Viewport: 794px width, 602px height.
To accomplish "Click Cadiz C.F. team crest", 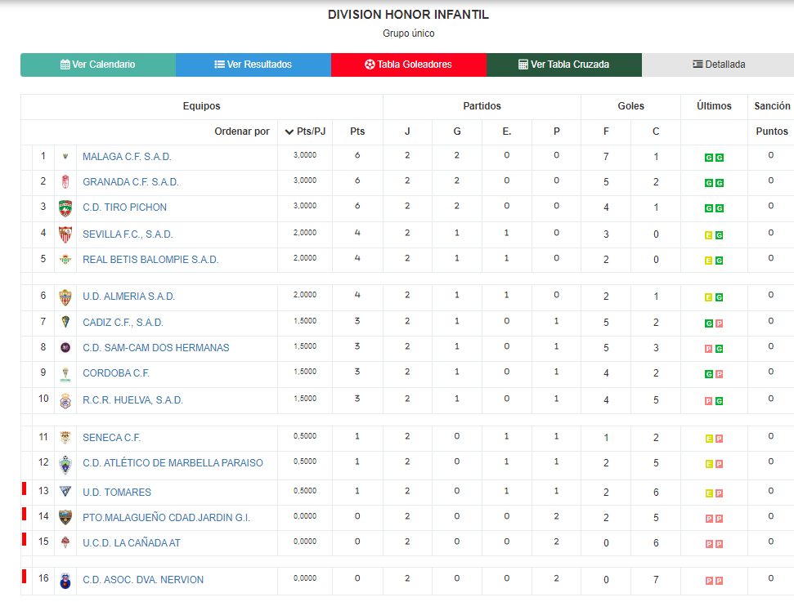I will [x=65, y=322].
